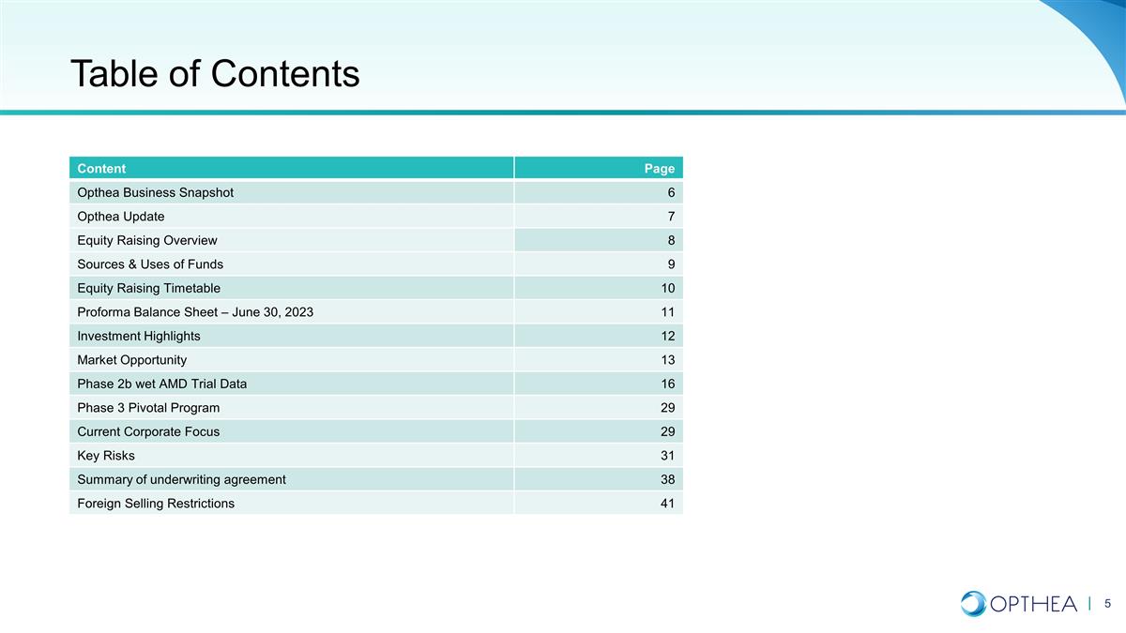Click the slide number 5 in footer
The width and height of the screenshot is (1126, 633).
tap(1108, 603)
